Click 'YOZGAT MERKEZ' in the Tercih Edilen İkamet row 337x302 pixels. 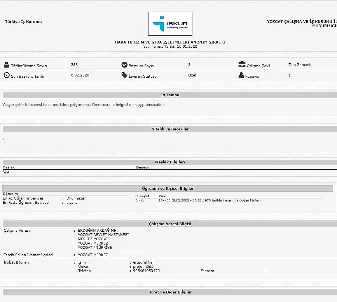(x=93, y=255)
